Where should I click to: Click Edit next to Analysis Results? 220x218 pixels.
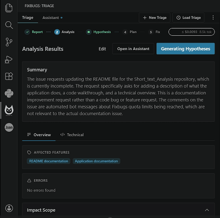102,49
